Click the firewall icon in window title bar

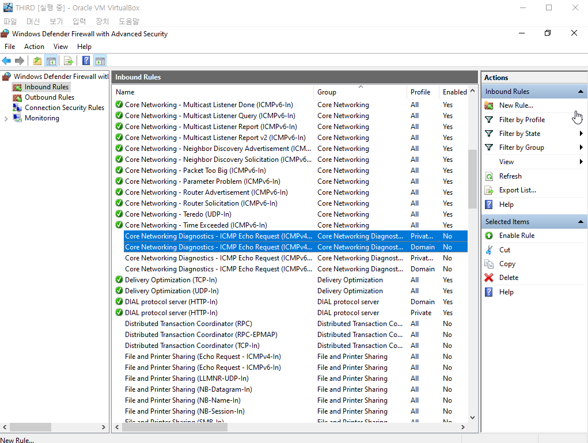(5, 34)
